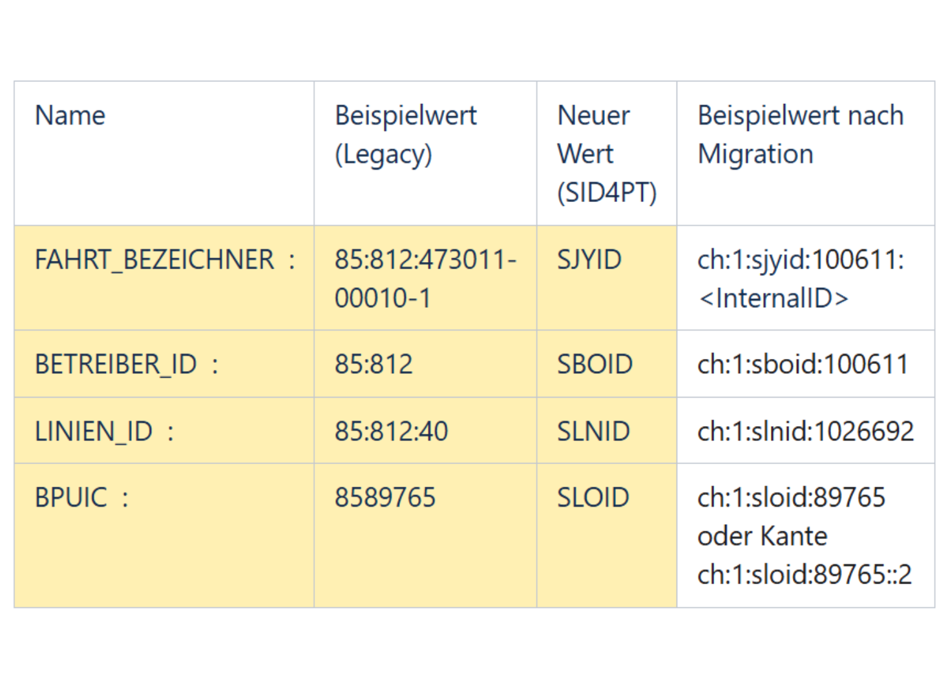
Task: Click the SLOID cell
Action: 607,536
